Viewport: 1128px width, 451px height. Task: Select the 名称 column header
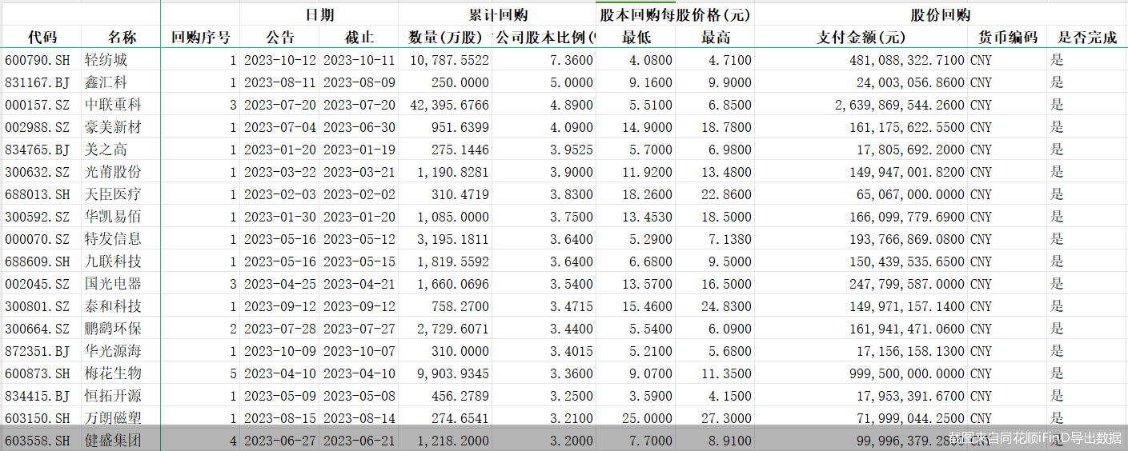pyautogui.click(x=122, y=38)
